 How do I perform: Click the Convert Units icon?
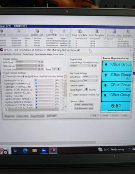pyautogui.click(x=114, y=32)
